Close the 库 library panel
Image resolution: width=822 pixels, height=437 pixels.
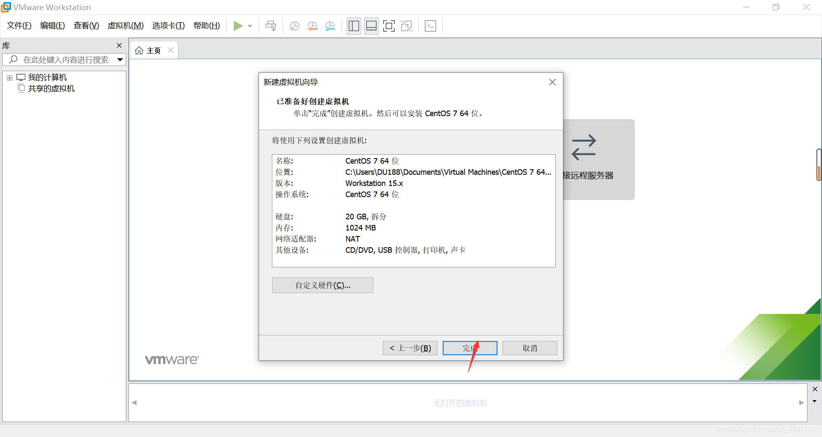(119, 45)
